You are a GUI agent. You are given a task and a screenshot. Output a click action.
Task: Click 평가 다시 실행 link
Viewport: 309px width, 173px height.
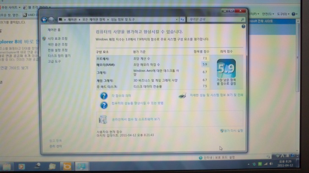tap(233, 131)
